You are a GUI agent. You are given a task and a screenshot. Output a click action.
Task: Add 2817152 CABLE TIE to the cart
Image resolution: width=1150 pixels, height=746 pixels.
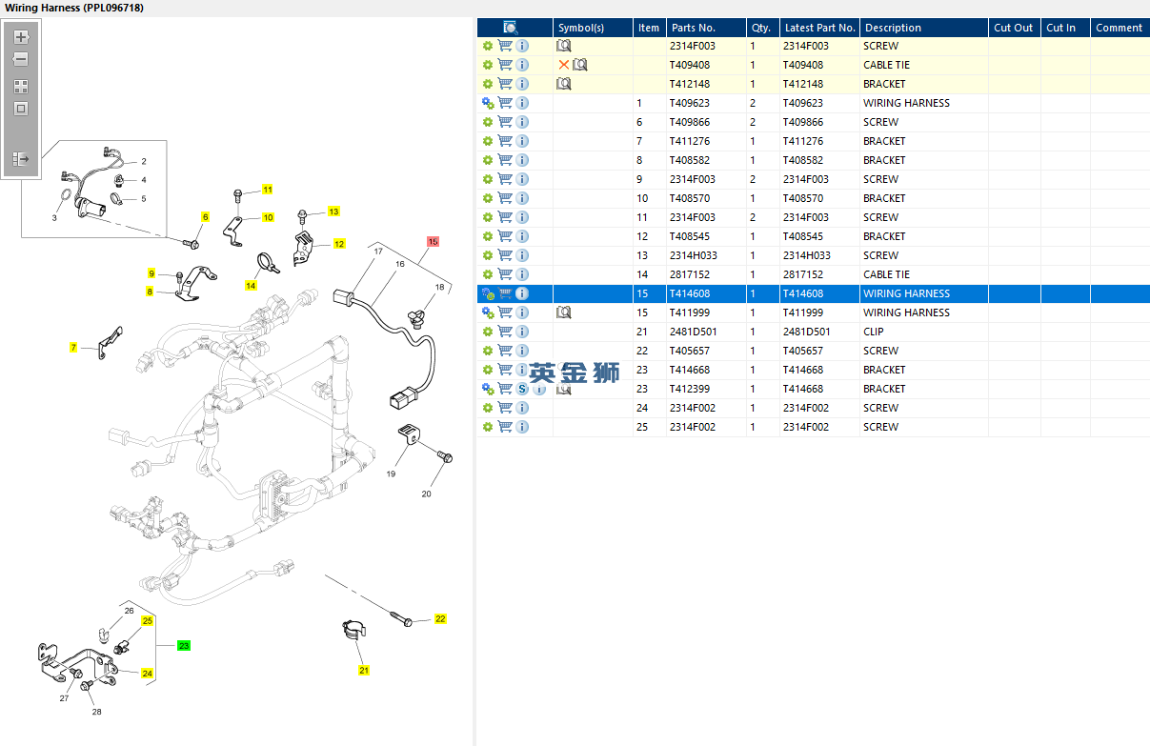pos(505,274)
